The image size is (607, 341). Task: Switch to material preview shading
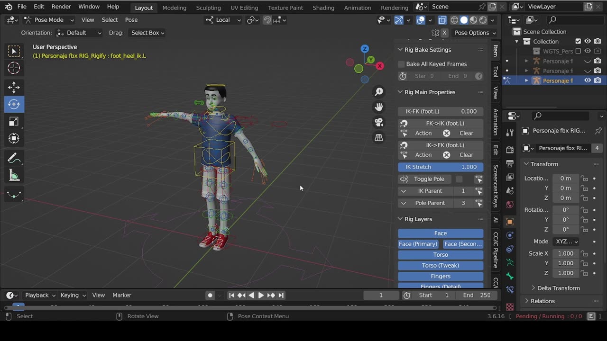[x=473, y=20]
